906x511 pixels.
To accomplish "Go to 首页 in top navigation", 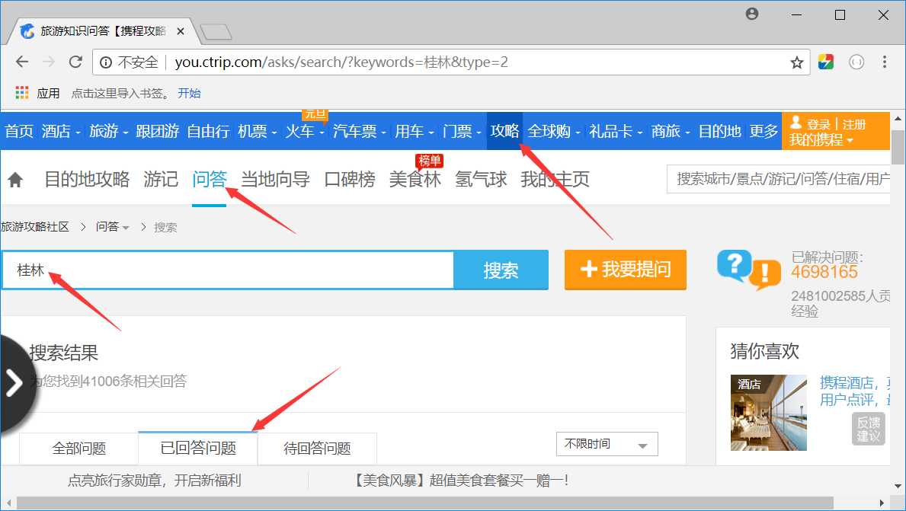I will (x=19, y=131).
